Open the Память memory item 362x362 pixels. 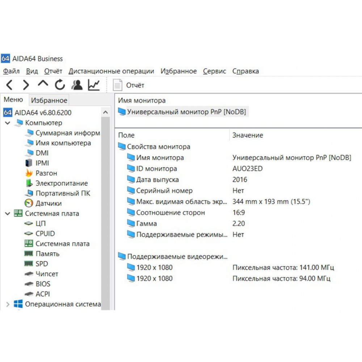(42, 254)
